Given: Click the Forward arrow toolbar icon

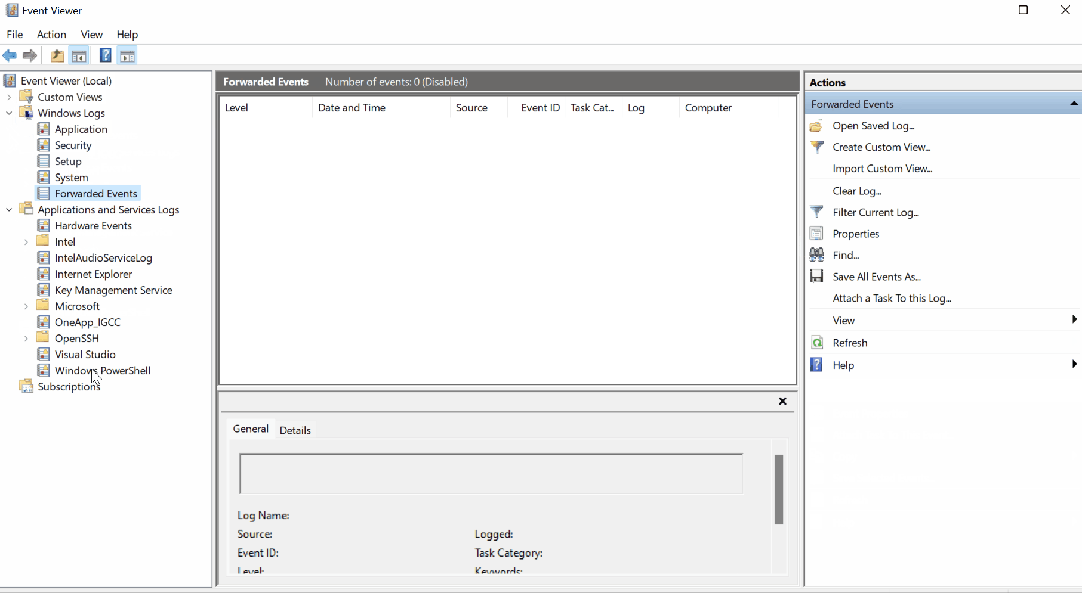Looking at the screenshot, I should tap(29, 56).
